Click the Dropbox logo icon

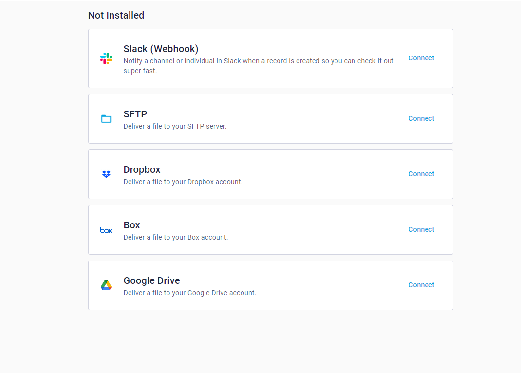coord(106,174)
